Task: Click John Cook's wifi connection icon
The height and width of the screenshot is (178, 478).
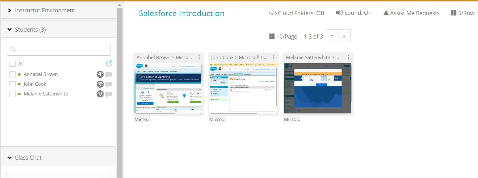Action: pyautogui.click(x=100, y=84)
